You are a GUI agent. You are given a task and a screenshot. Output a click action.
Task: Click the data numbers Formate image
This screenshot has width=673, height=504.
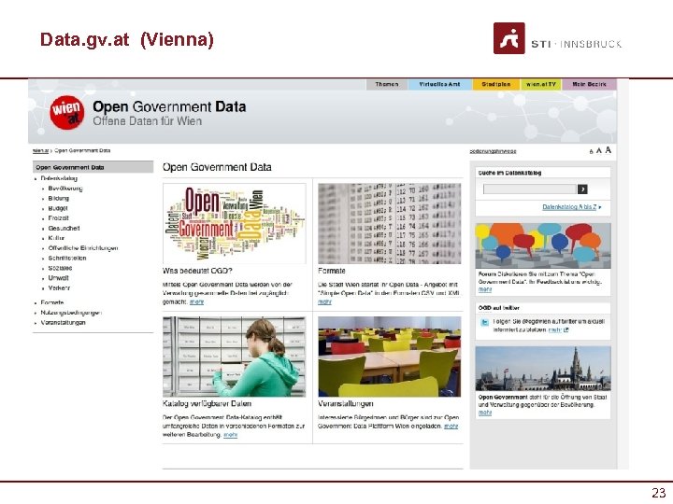[389, 223]
